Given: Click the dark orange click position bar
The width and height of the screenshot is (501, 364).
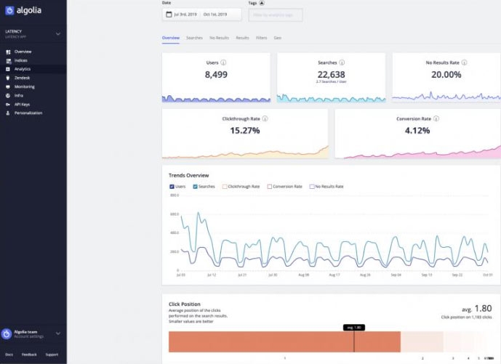Looking at the screenshot, I should click(x=284, y=341).
